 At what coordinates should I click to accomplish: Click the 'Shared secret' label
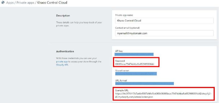click(122, 71)
